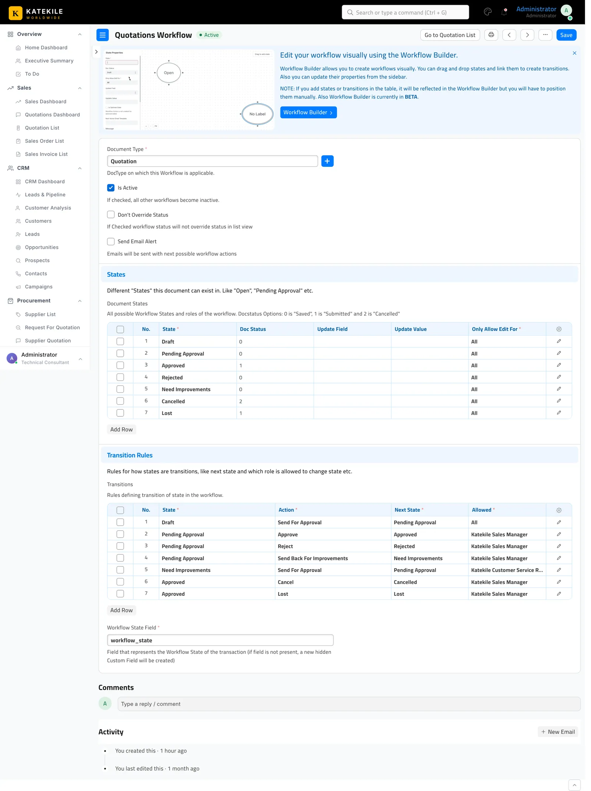
Task: Expand the collapsed side panel chevron
Action: pyautogui.click(x=96, y=52)
